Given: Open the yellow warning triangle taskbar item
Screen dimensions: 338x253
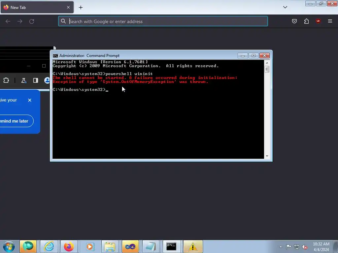Looking at the screenshot, I should coord(193,246).
